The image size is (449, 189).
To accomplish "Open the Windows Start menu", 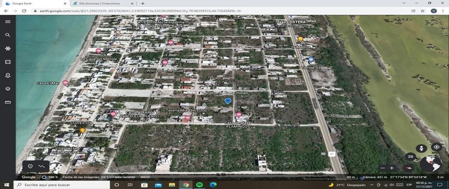I will [x=6, y=185].
